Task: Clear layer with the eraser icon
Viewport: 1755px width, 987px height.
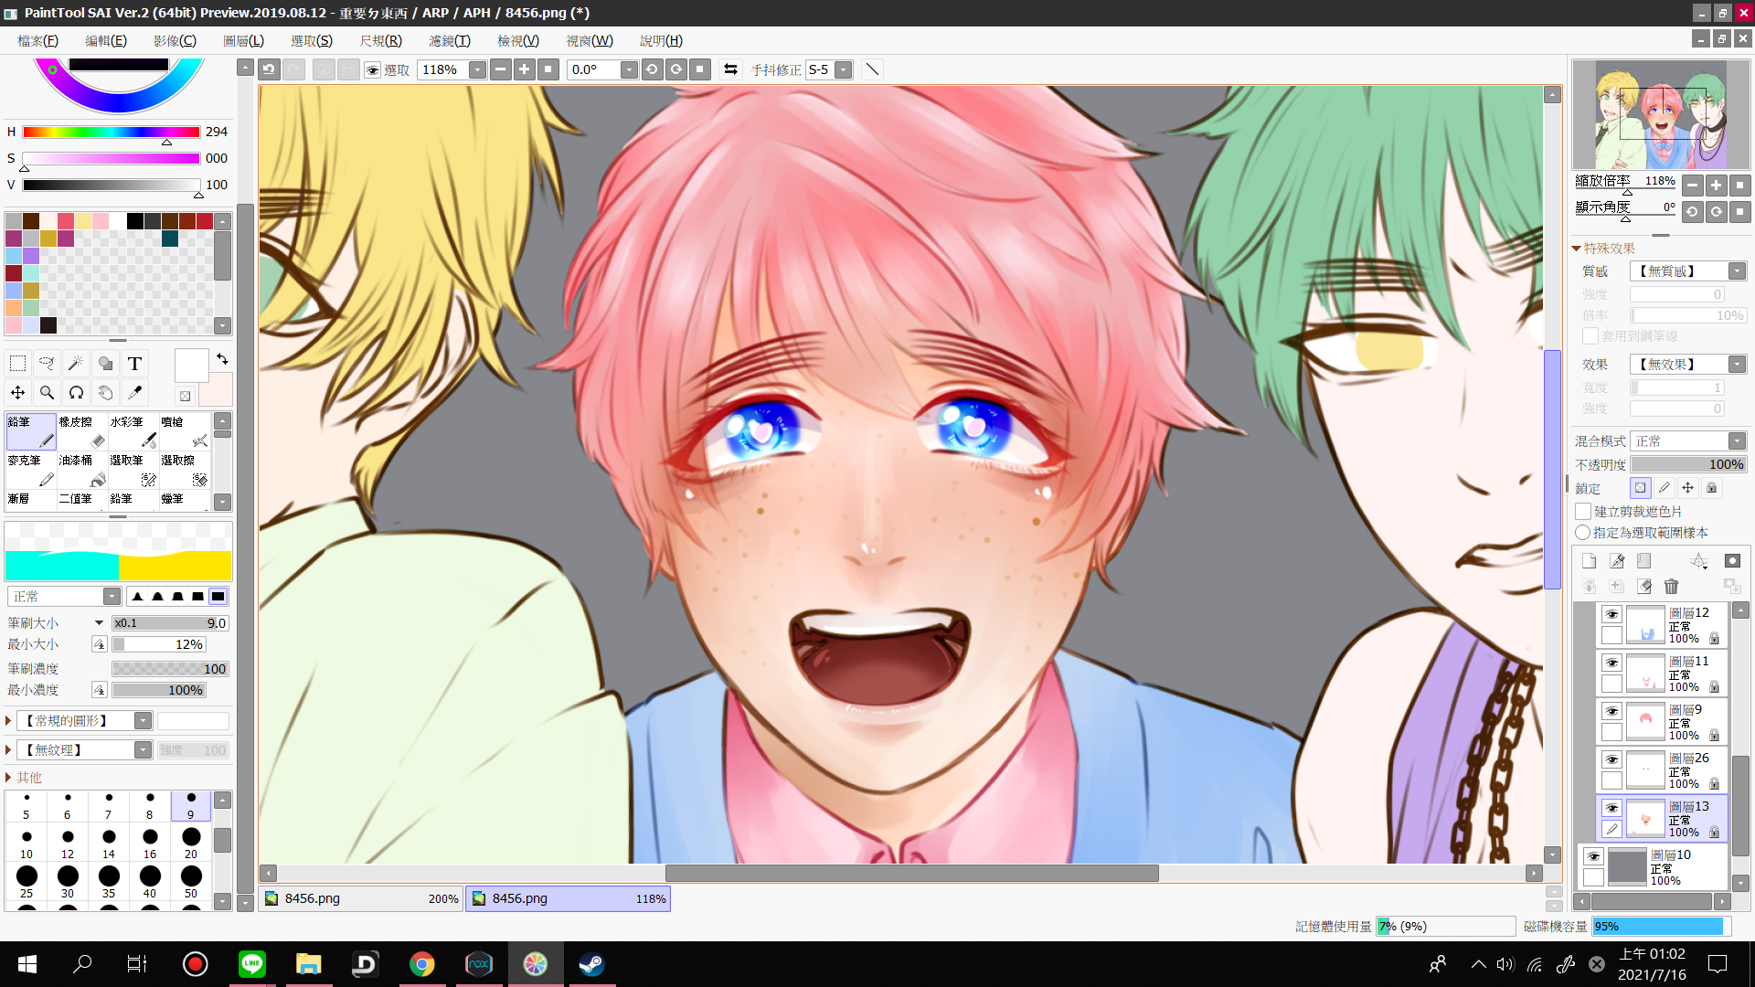Action: (x=1644, y=586)
